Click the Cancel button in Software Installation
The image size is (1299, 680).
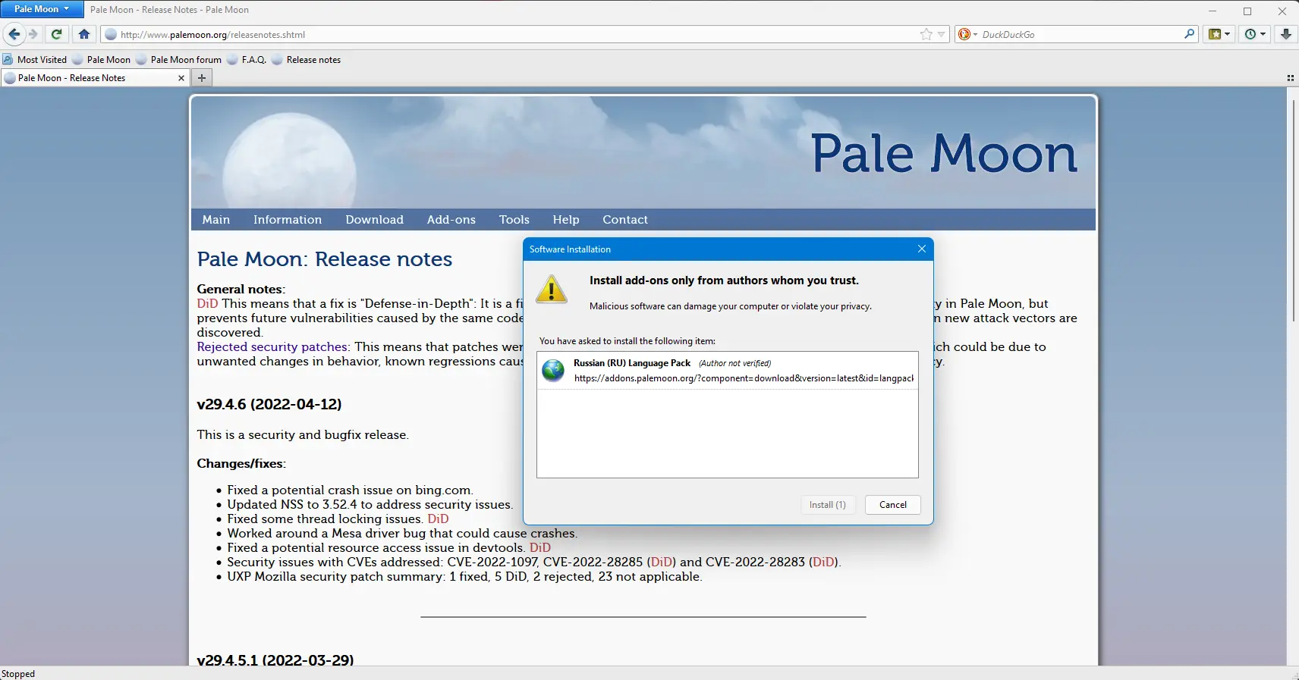[x=893, y=505]
